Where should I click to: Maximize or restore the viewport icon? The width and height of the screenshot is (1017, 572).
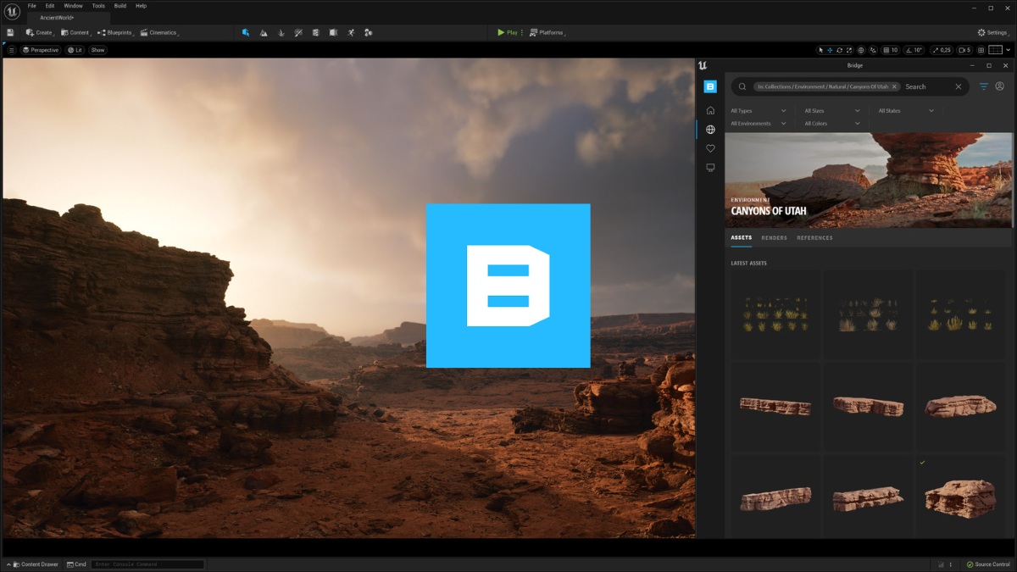tap(981, 50)
